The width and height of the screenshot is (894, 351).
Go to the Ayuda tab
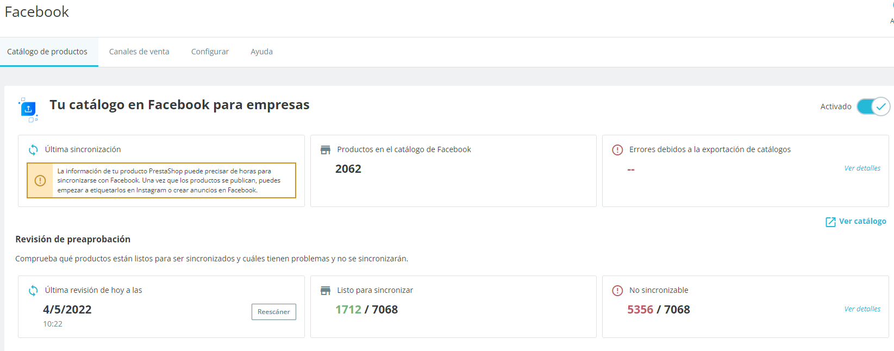261,52
